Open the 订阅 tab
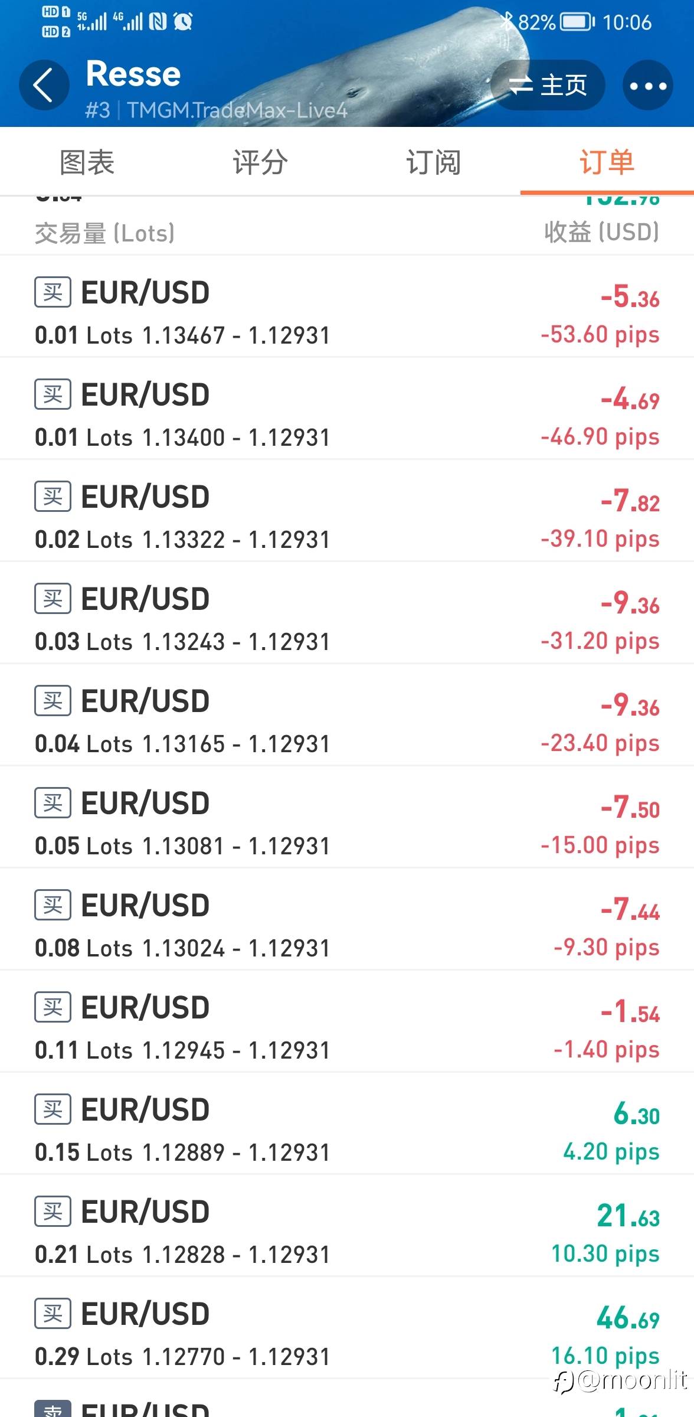694x1417 pixels. (x=434, y=162)
